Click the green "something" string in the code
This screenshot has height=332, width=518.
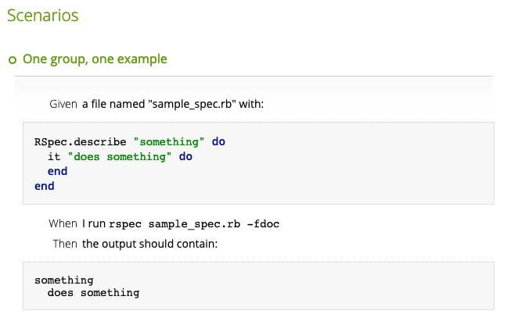pyautogui.click(x=169, y=142)
